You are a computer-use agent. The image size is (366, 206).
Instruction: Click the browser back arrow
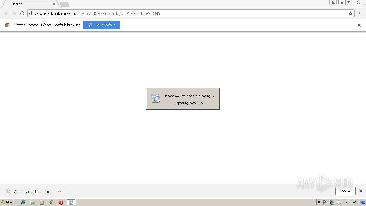pos(6,13)
